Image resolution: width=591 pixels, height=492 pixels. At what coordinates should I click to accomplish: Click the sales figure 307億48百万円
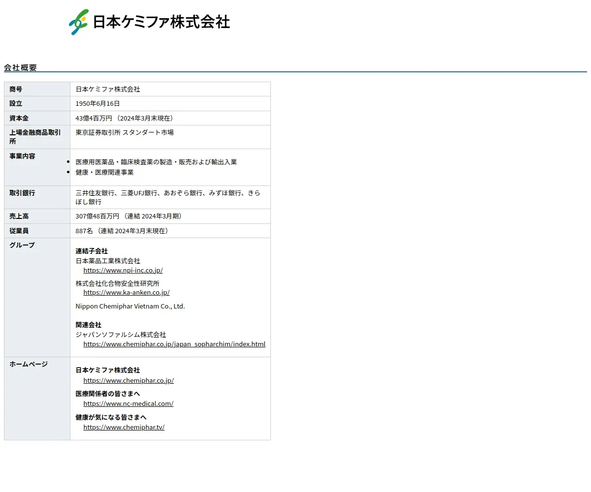click(98, 216)
